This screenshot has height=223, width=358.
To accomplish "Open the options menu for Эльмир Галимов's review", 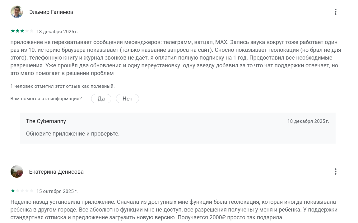I will [x=335, y=12].
